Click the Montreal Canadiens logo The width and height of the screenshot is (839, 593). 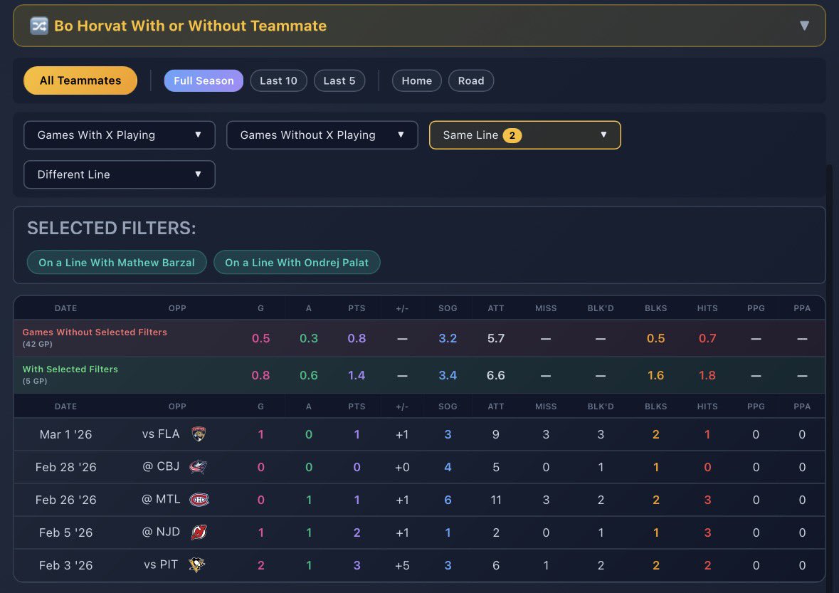tap(199, 499)
